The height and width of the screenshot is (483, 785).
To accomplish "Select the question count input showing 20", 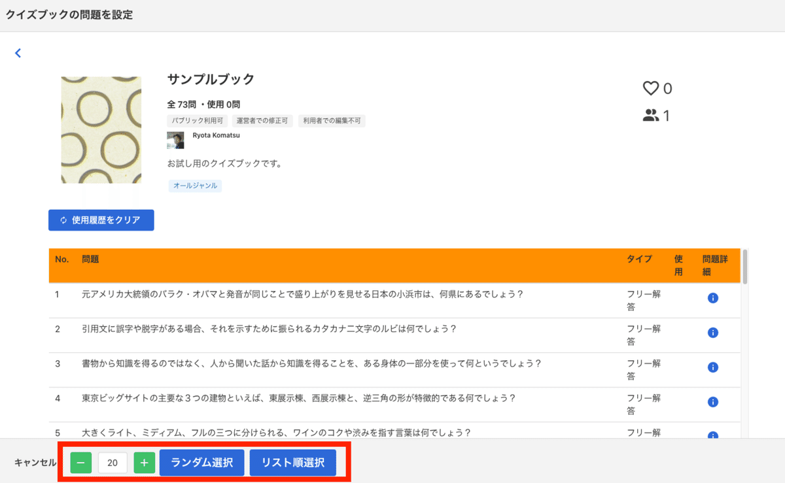I will click(x=112, y=462).
